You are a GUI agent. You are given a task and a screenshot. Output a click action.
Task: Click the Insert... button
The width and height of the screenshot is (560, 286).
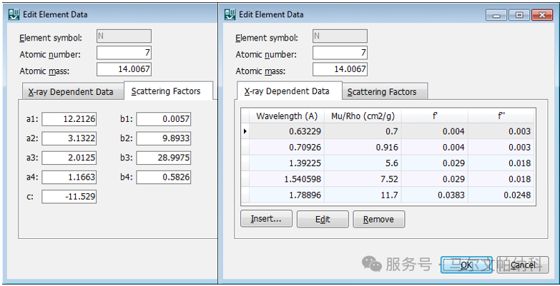coord(267,219)
